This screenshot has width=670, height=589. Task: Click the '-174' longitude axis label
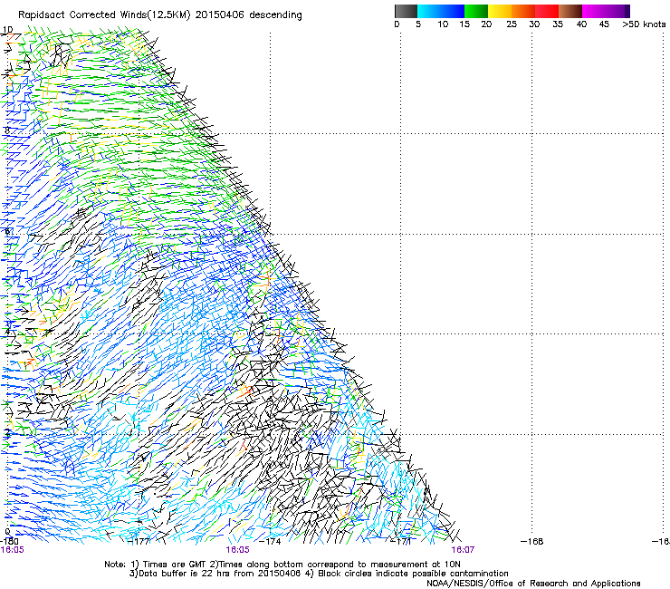click(x=270, y=541)
